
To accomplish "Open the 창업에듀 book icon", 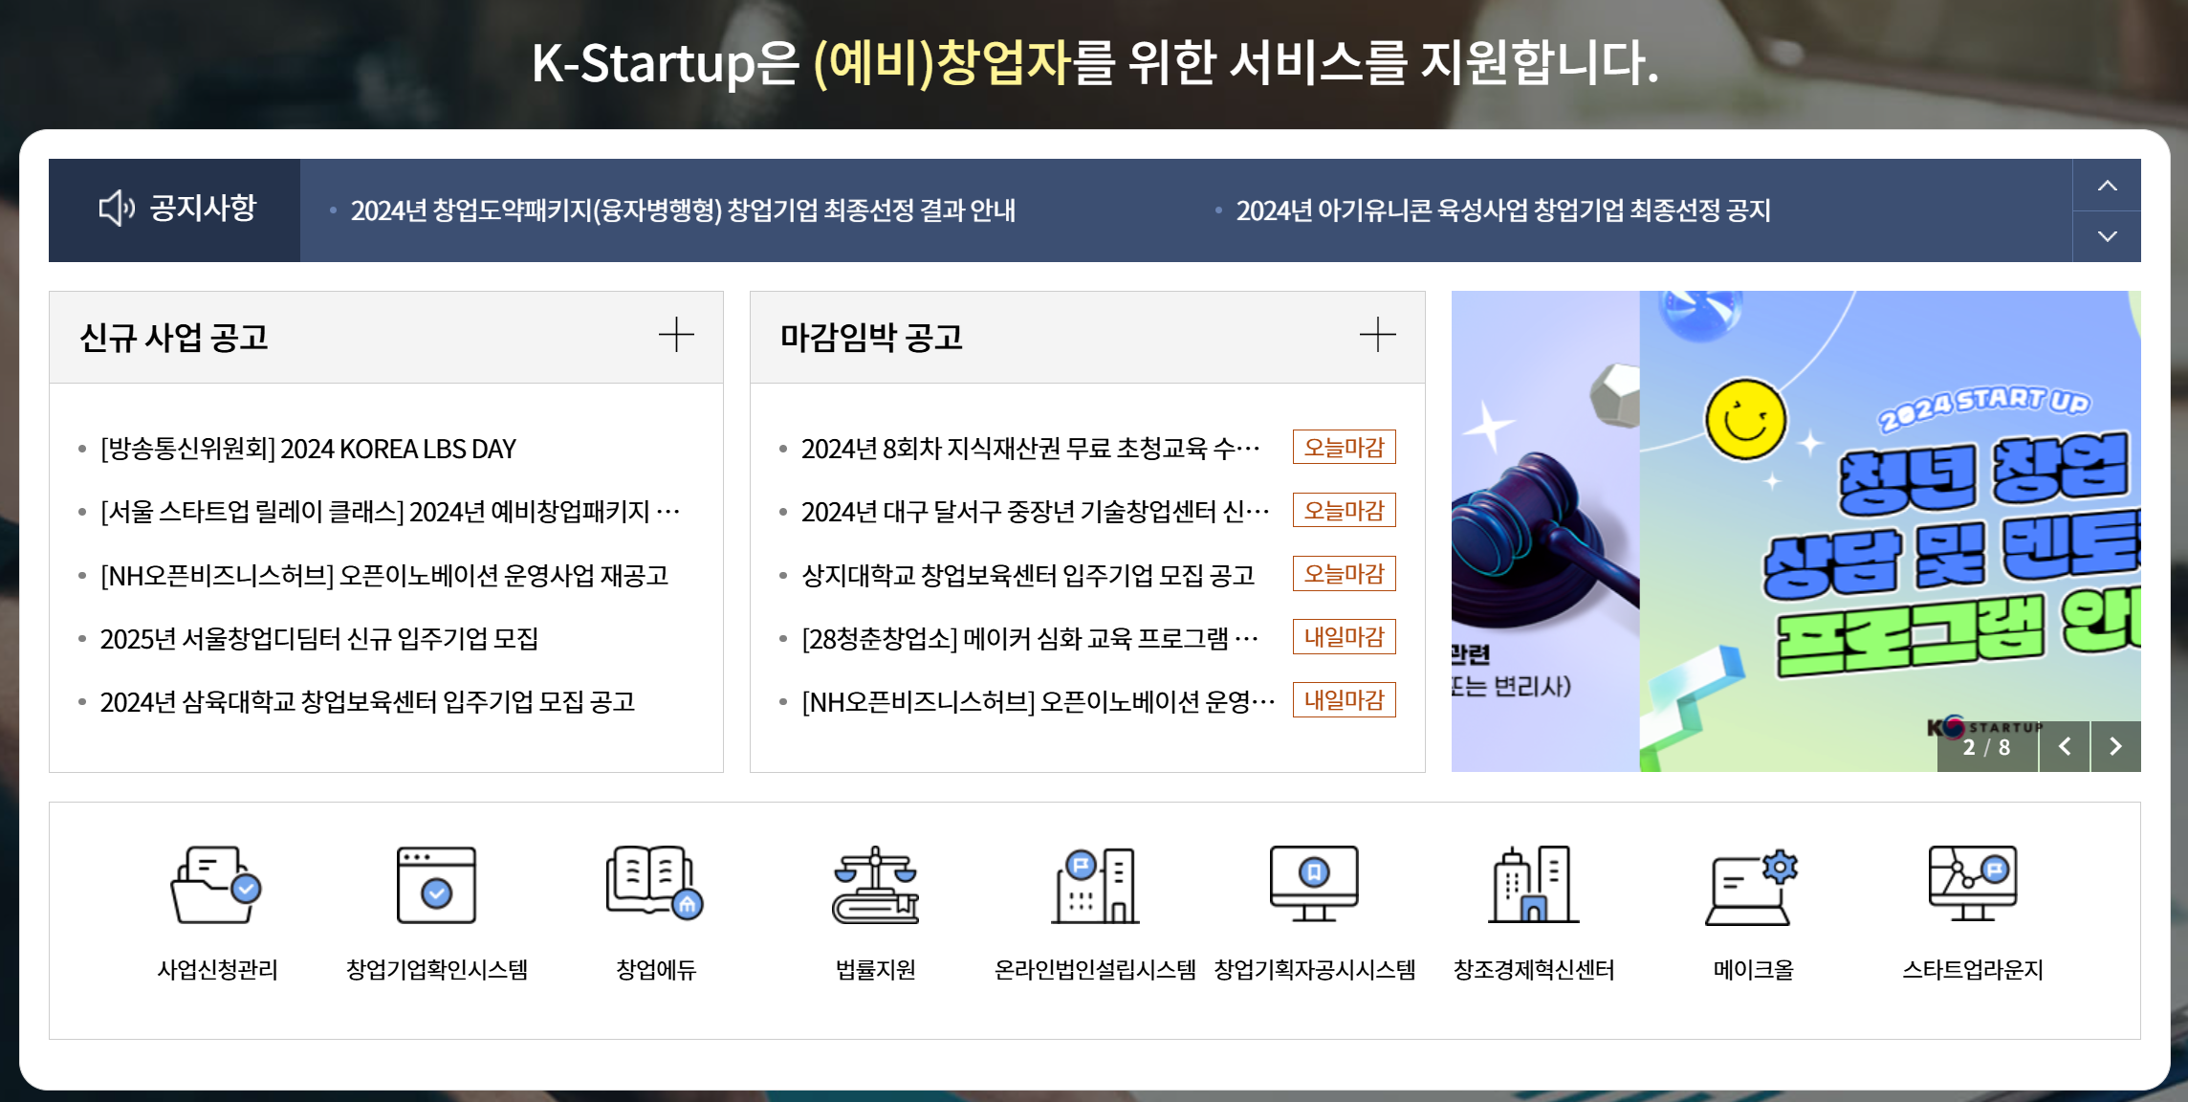I will coord(655,883).
